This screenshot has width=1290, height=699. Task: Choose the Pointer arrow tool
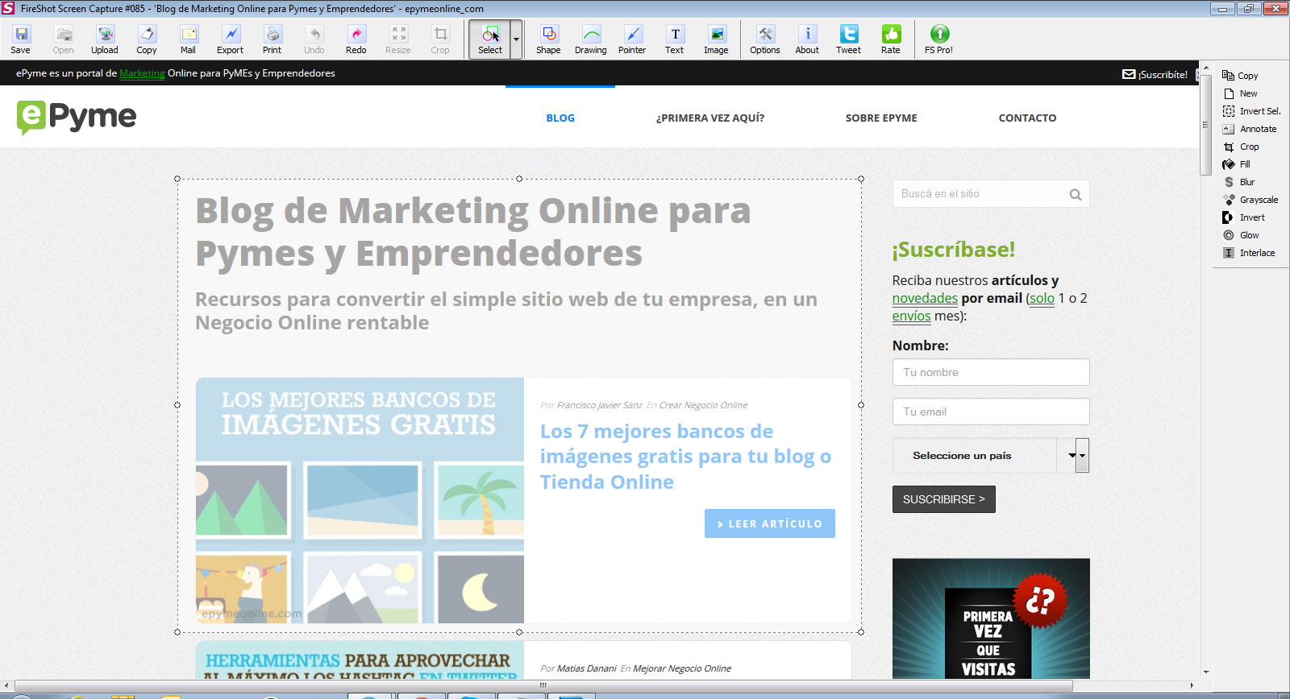click(632, 39)
